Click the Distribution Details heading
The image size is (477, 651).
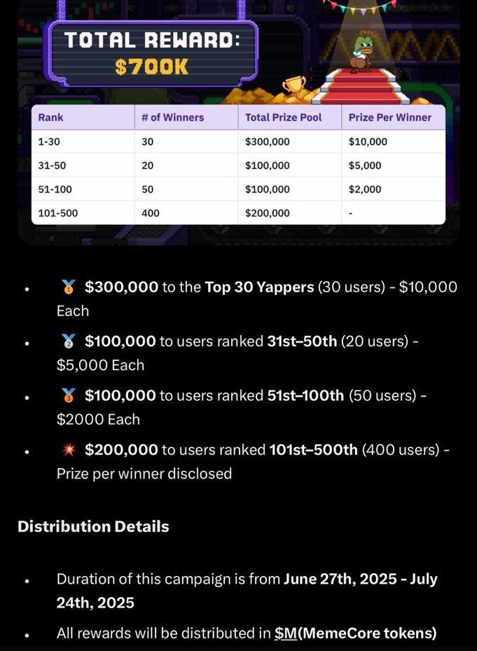tap(93, 526)
